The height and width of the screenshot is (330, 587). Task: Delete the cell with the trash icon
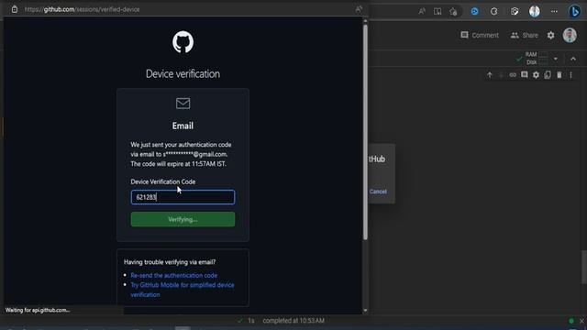click(x=559, y=75)
